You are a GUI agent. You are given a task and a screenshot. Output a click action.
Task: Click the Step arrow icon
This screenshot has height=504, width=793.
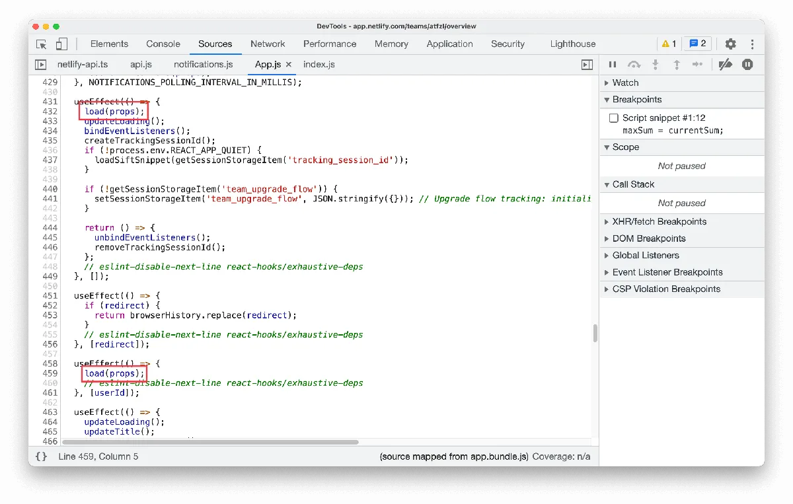pyautogui.click(x=697, y=65)
